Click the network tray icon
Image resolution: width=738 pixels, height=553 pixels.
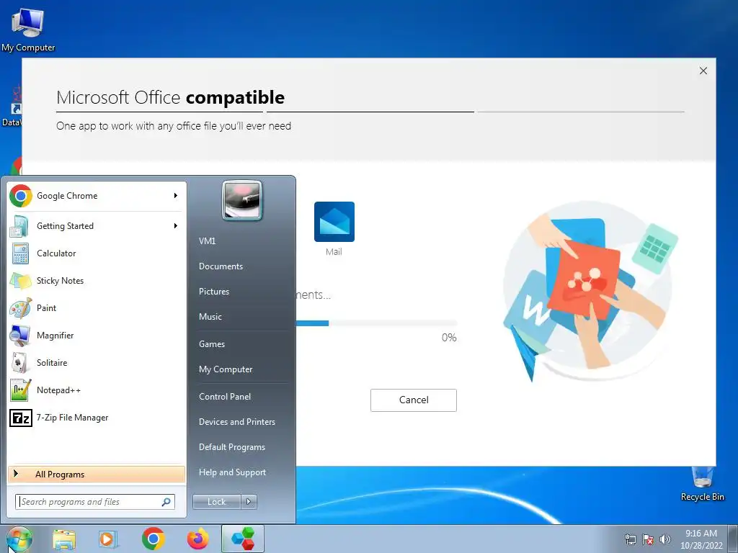pos(630,539)
